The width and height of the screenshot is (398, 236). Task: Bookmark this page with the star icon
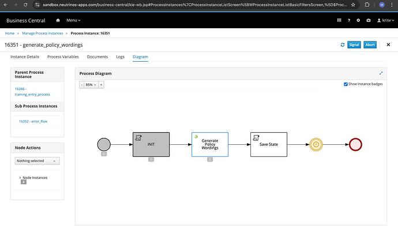353,5
